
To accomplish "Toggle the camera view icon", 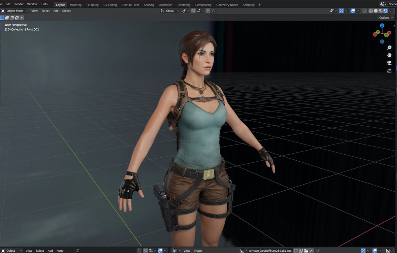I will coord(389,63).
